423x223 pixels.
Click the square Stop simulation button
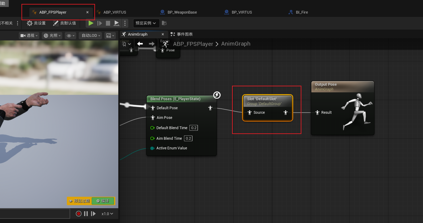pyautogui.click(x=108, y=23)
